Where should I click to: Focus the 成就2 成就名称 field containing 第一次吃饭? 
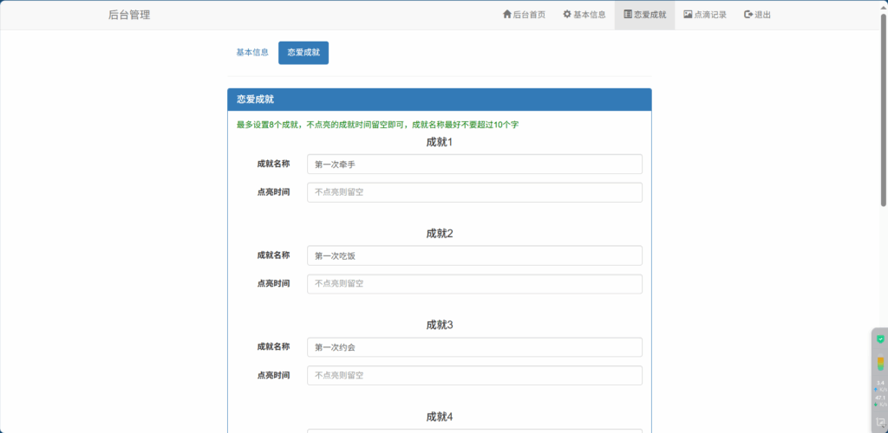[x=474, y=255]
